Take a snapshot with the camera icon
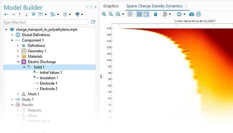This screenshot has width=233, height=133. tap(191, 14)
